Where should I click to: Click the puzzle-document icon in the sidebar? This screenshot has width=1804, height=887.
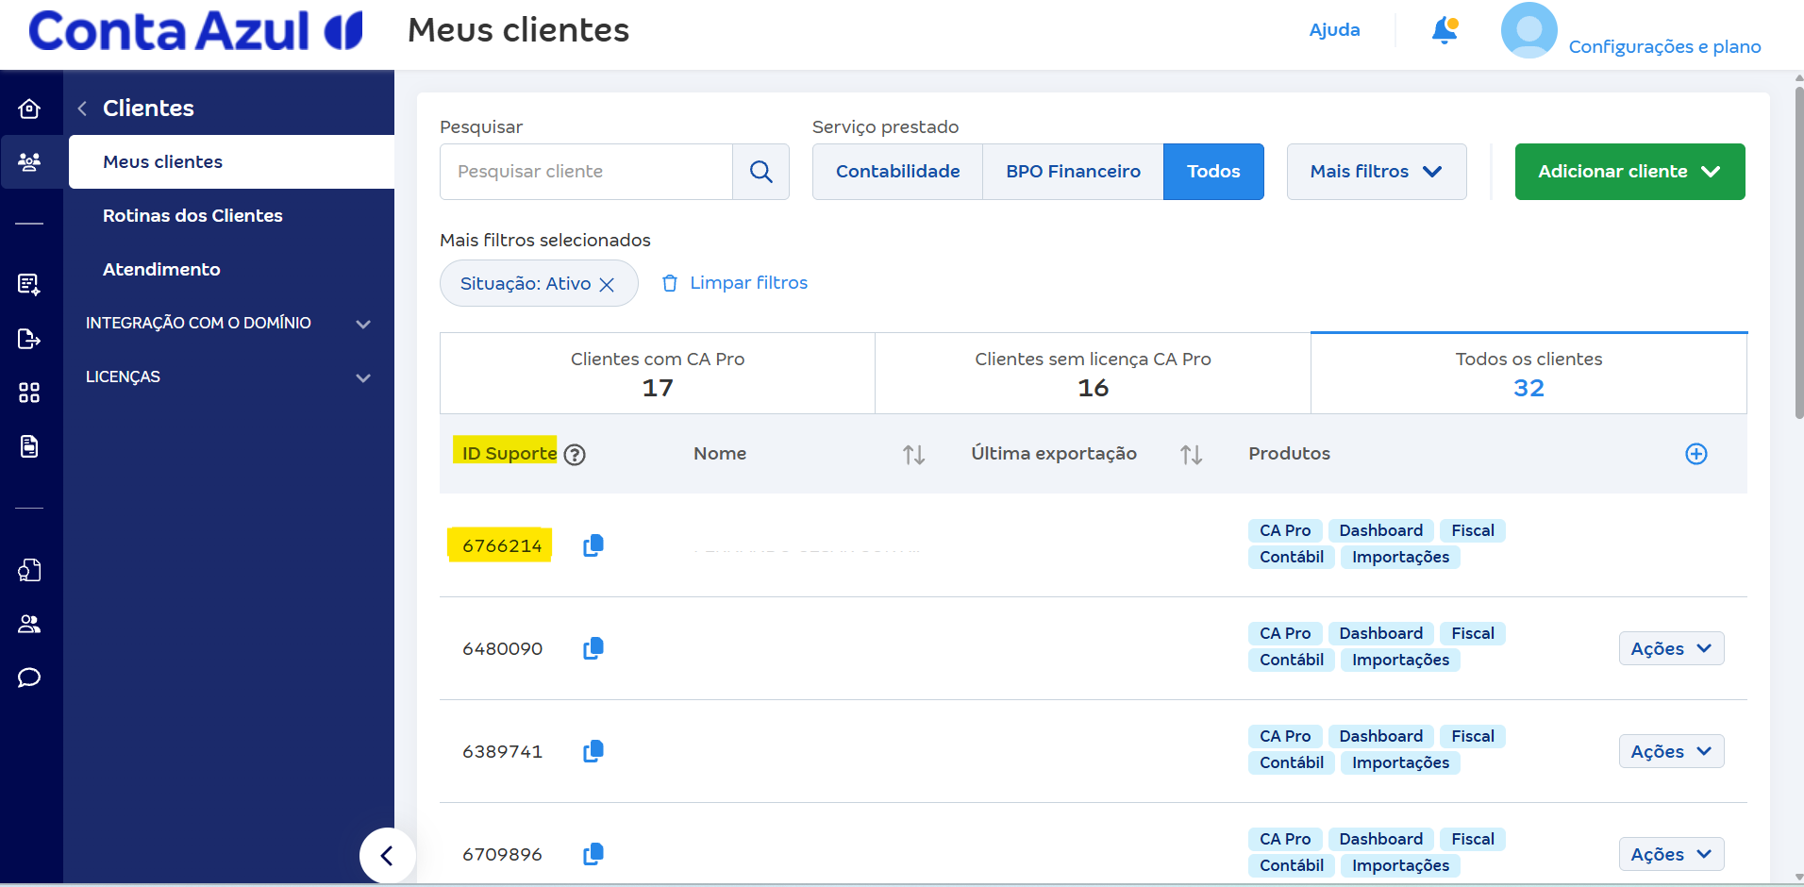tap(29, 570)
